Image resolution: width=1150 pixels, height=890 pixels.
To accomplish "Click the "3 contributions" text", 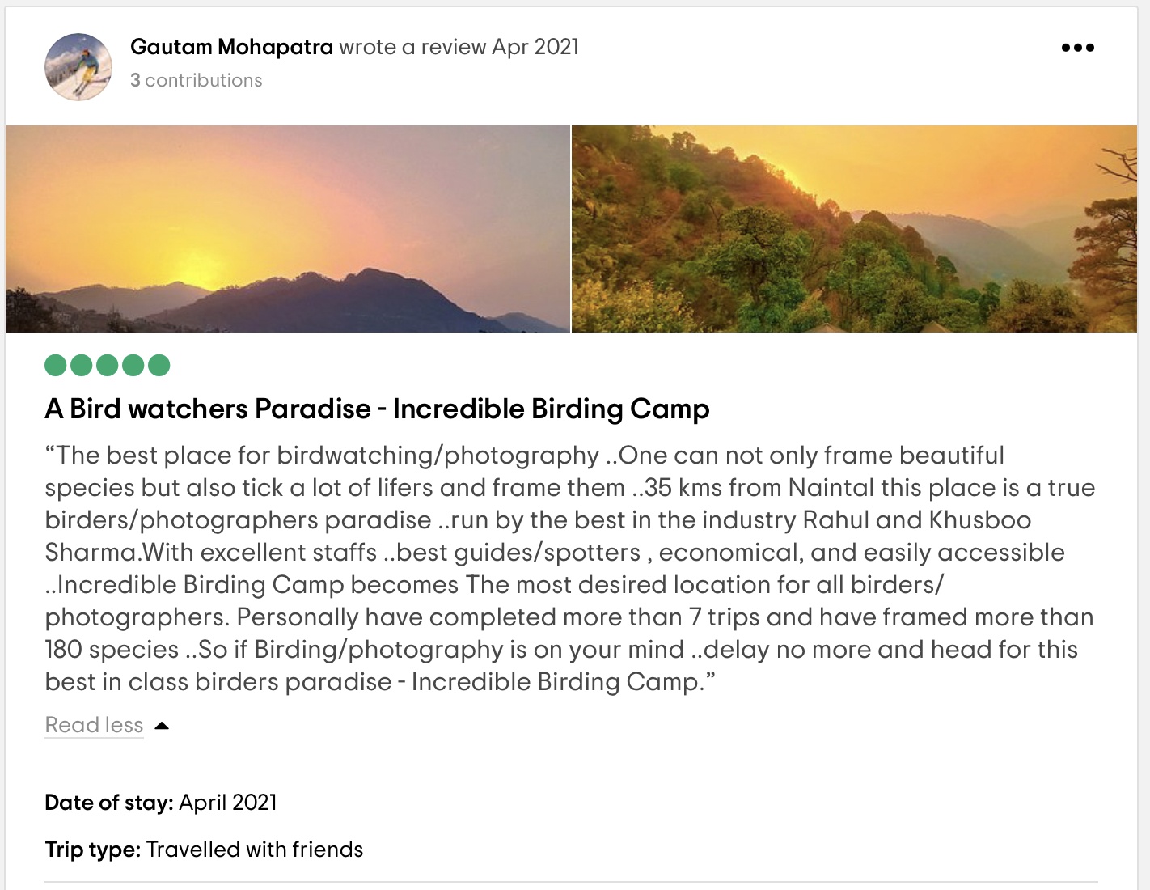I will click(197, 80).
